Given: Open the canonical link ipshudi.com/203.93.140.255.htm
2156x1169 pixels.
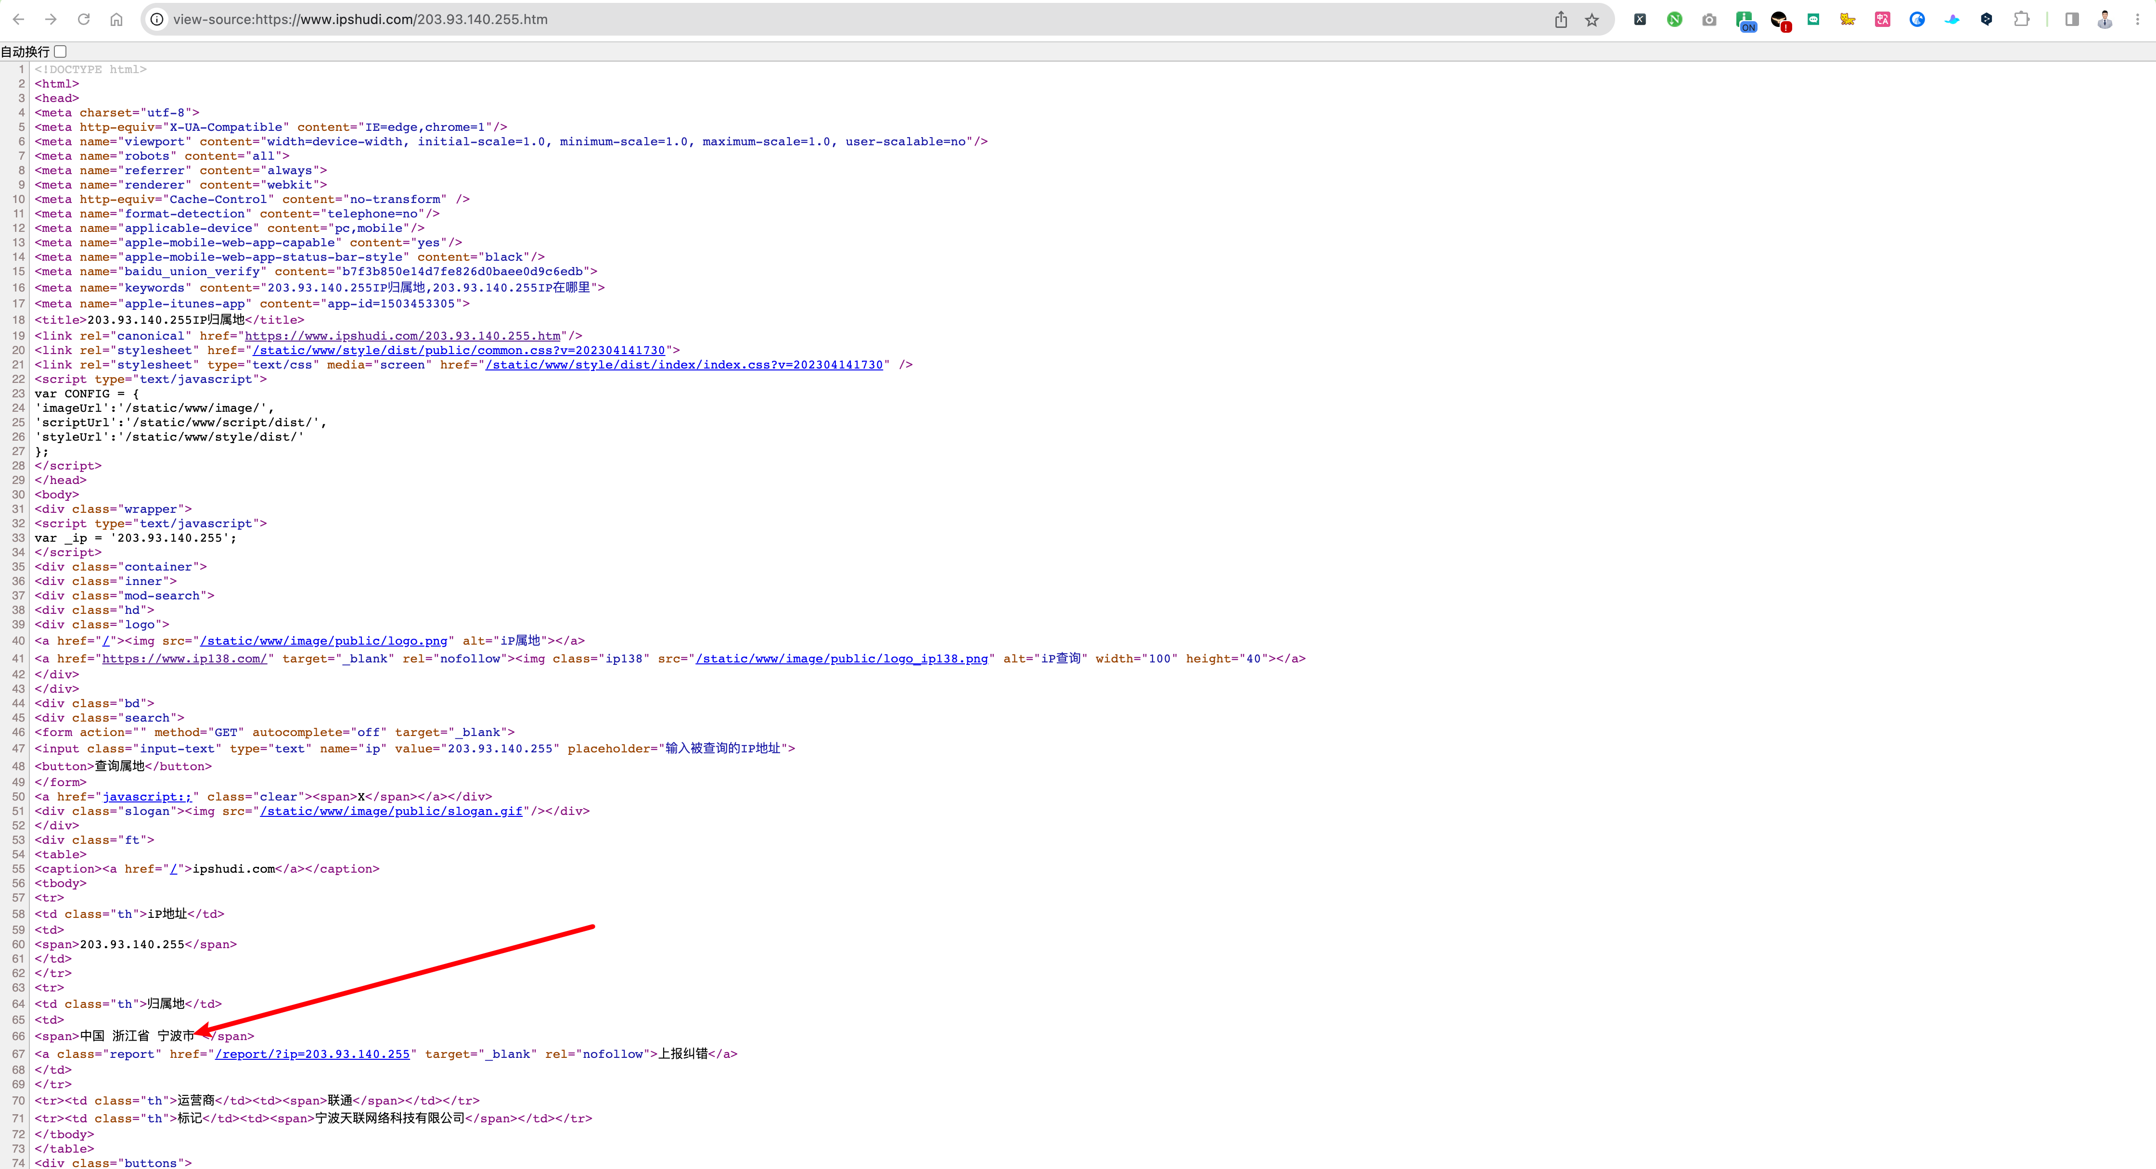Looking at the screenshot, I should click(403, 336).
